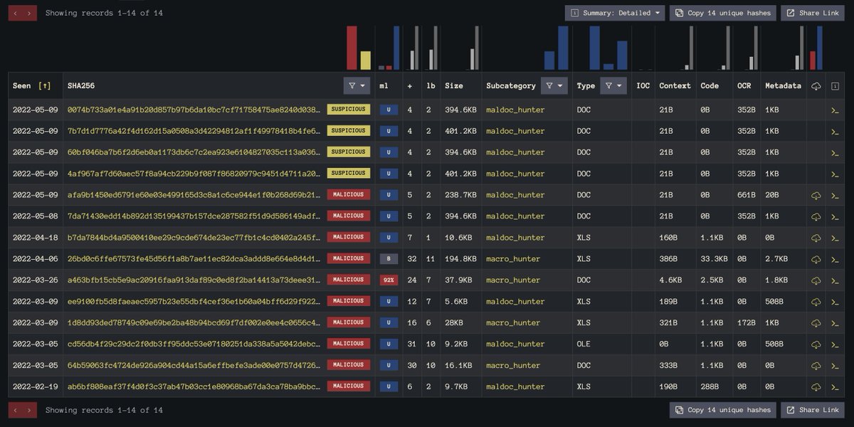The width and height of the screenshot is (854, 427).
Task: Click bottom Copy 14 unique hashes button
Action: point(722,410)
